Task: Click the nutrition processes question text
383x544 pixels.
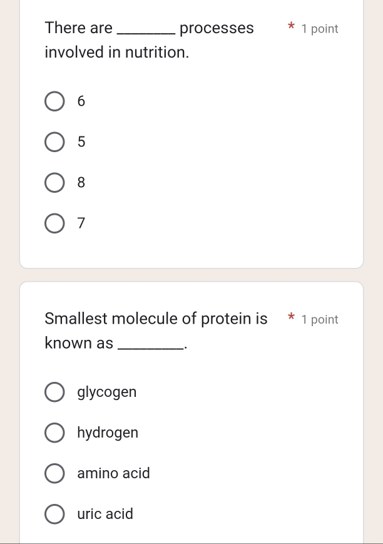Action: click(149, 39)
